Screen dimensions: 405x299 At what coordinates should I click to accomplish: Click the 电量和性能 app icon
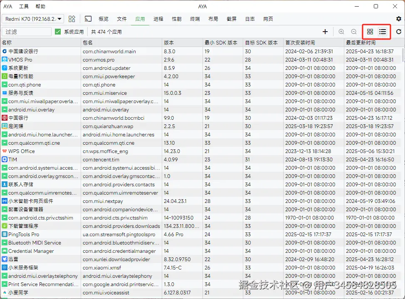[x=5, y=76]
